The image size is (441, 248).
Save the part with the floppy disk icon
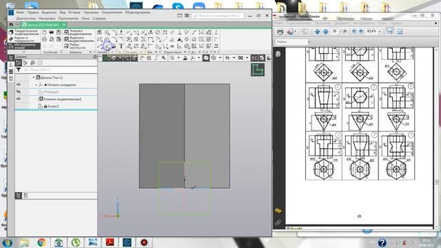point(59,32)
